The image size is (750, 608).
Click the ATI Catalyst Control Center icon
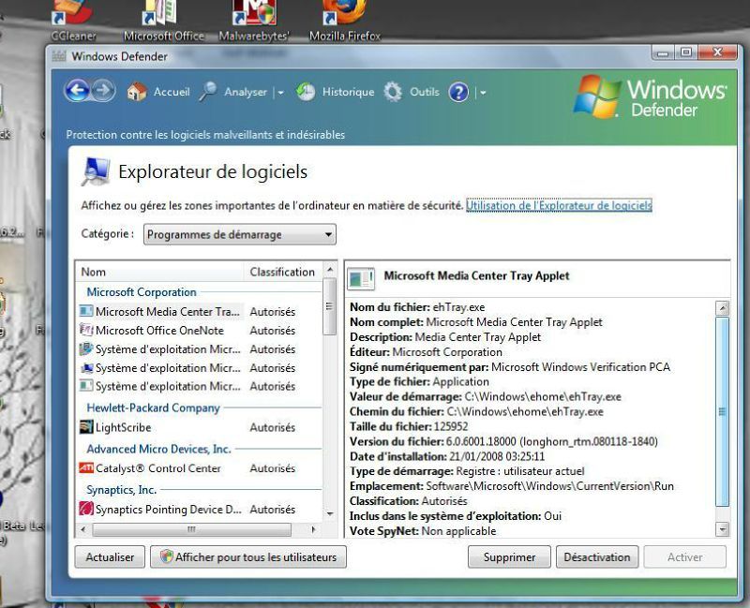pyautogui.click(x=86, y=467)
